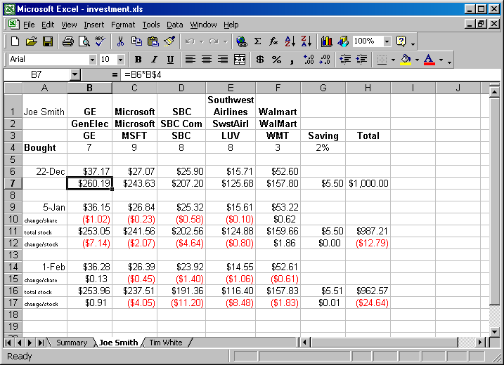Sort descending Z to A
Image resolution: width=504 pixels, height=365 pixels.
(x=306, y=41)
